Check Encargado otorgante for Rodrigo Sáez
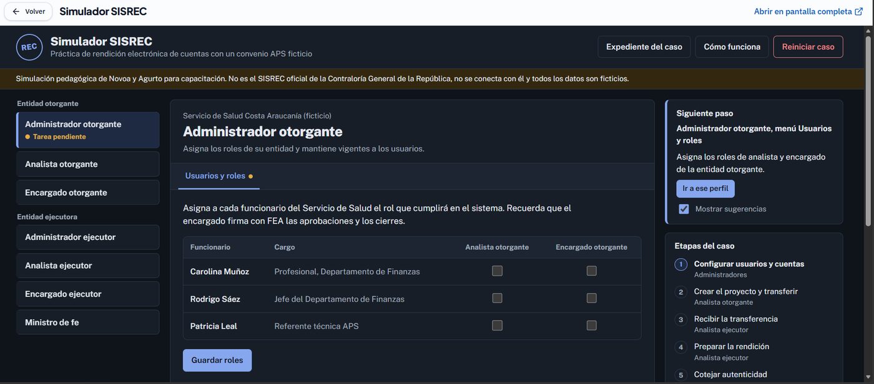This screenshot has height=384, width=874. (x=591, y=299)
